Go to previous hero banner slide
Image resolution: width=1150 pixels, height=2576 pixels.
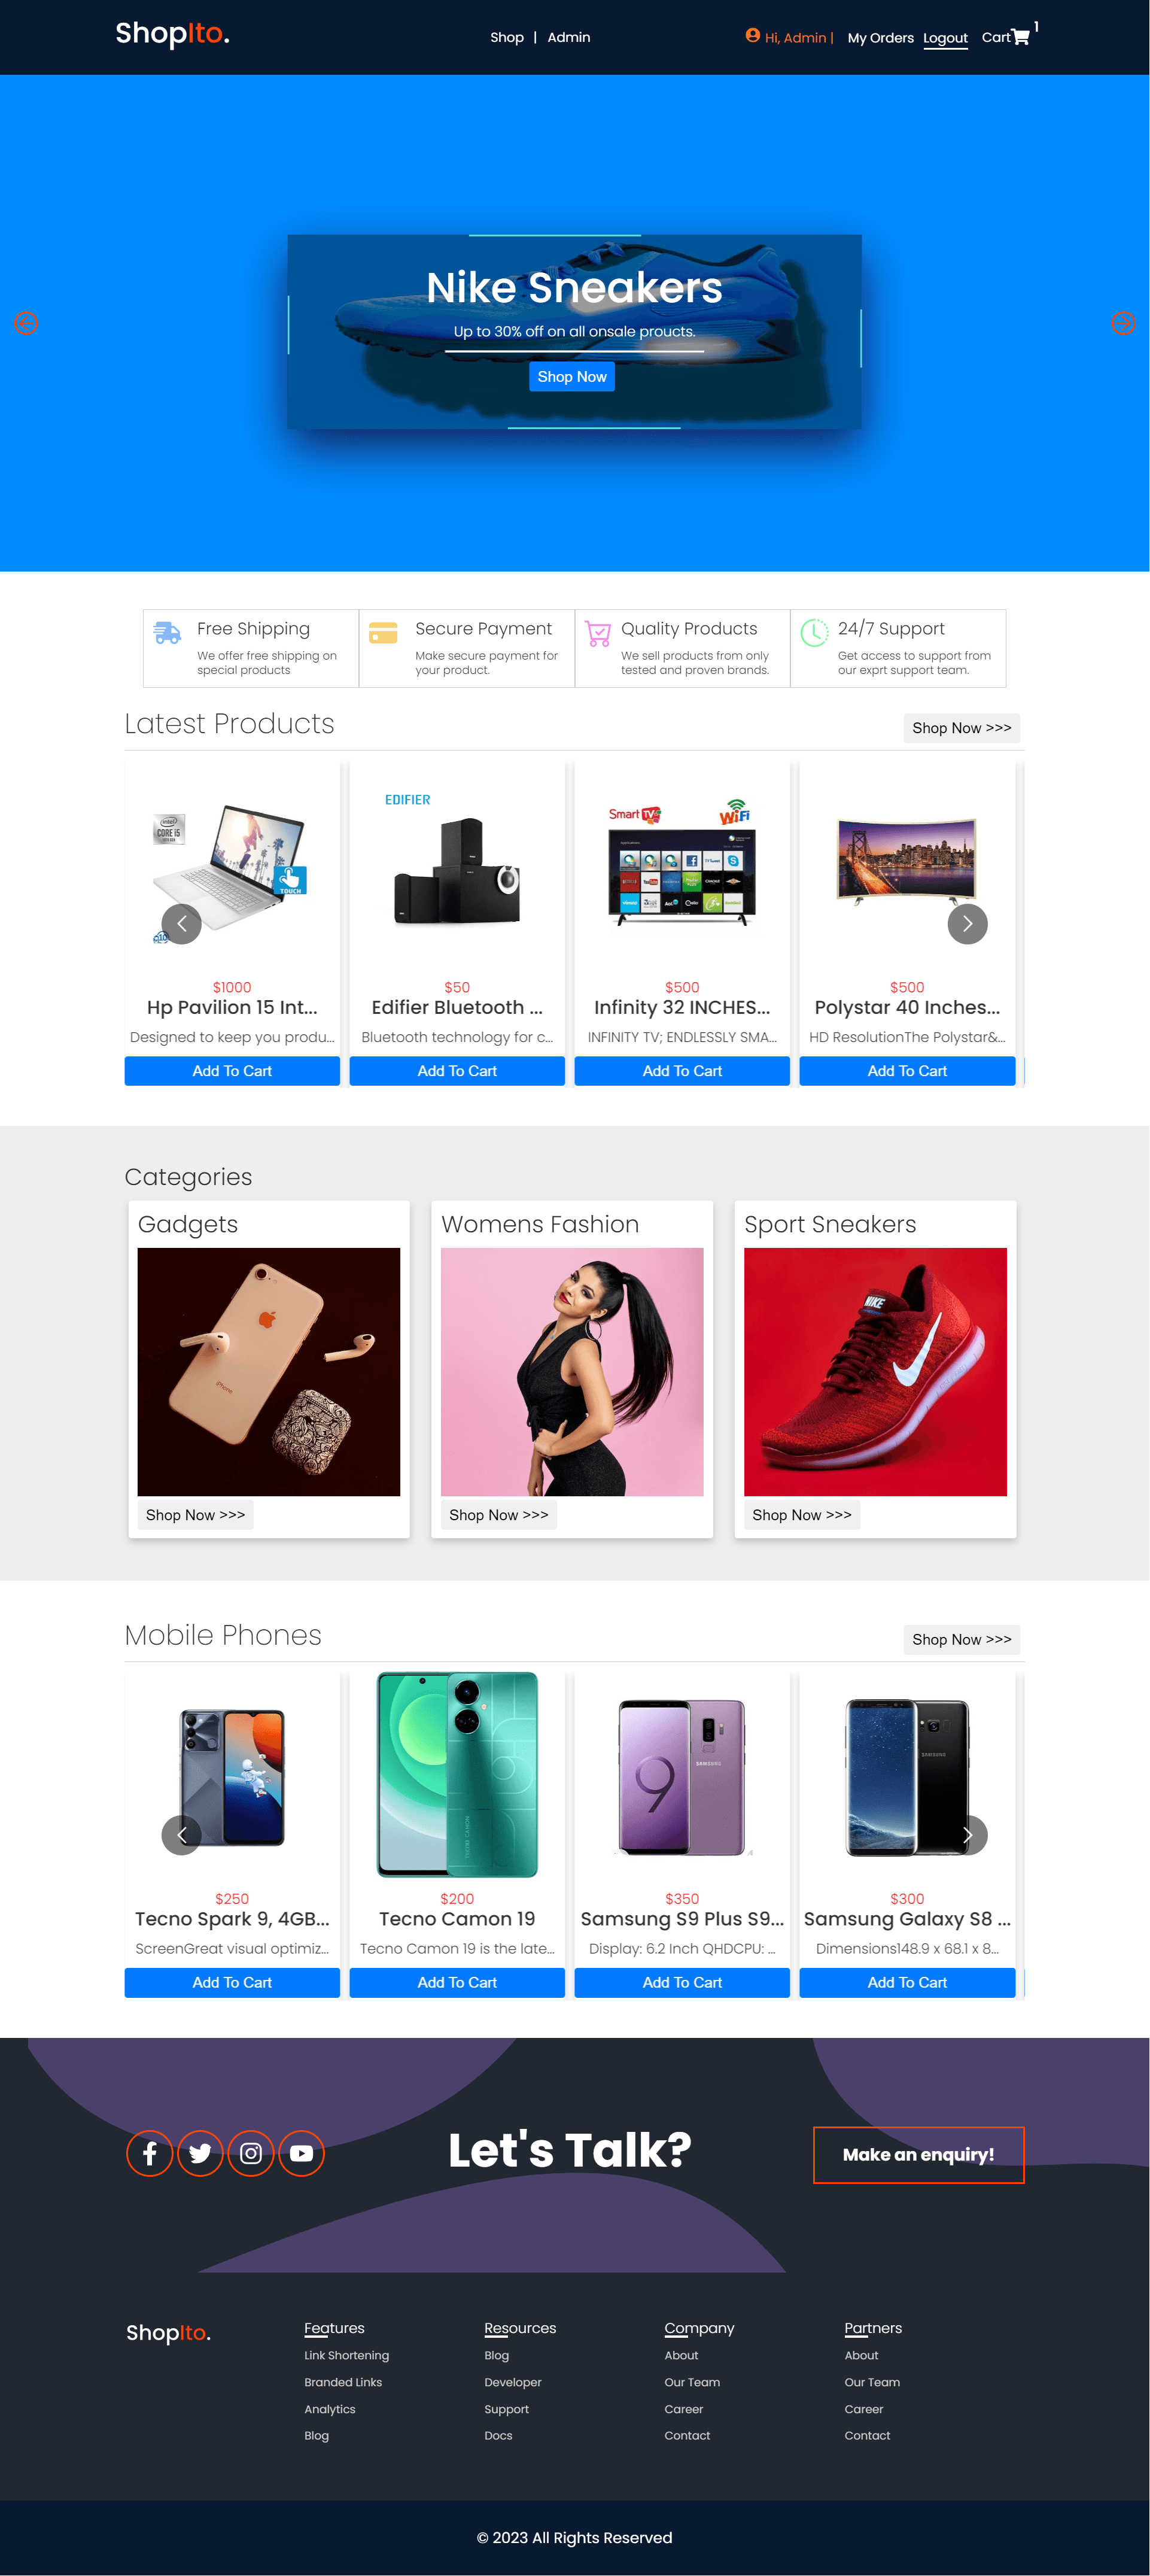point(26,323)
